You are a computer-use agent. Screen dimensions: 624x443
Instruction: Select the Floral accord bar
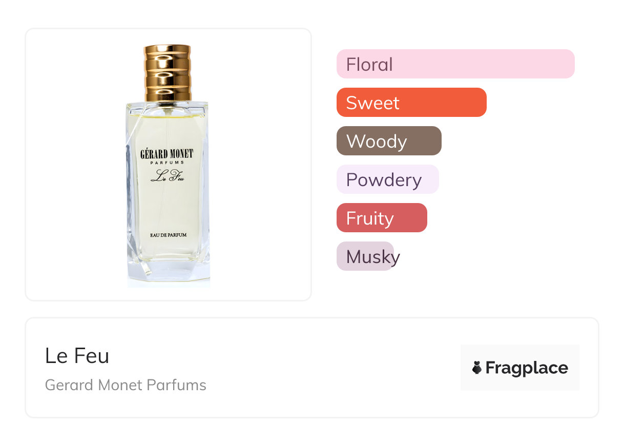(455, 64)
